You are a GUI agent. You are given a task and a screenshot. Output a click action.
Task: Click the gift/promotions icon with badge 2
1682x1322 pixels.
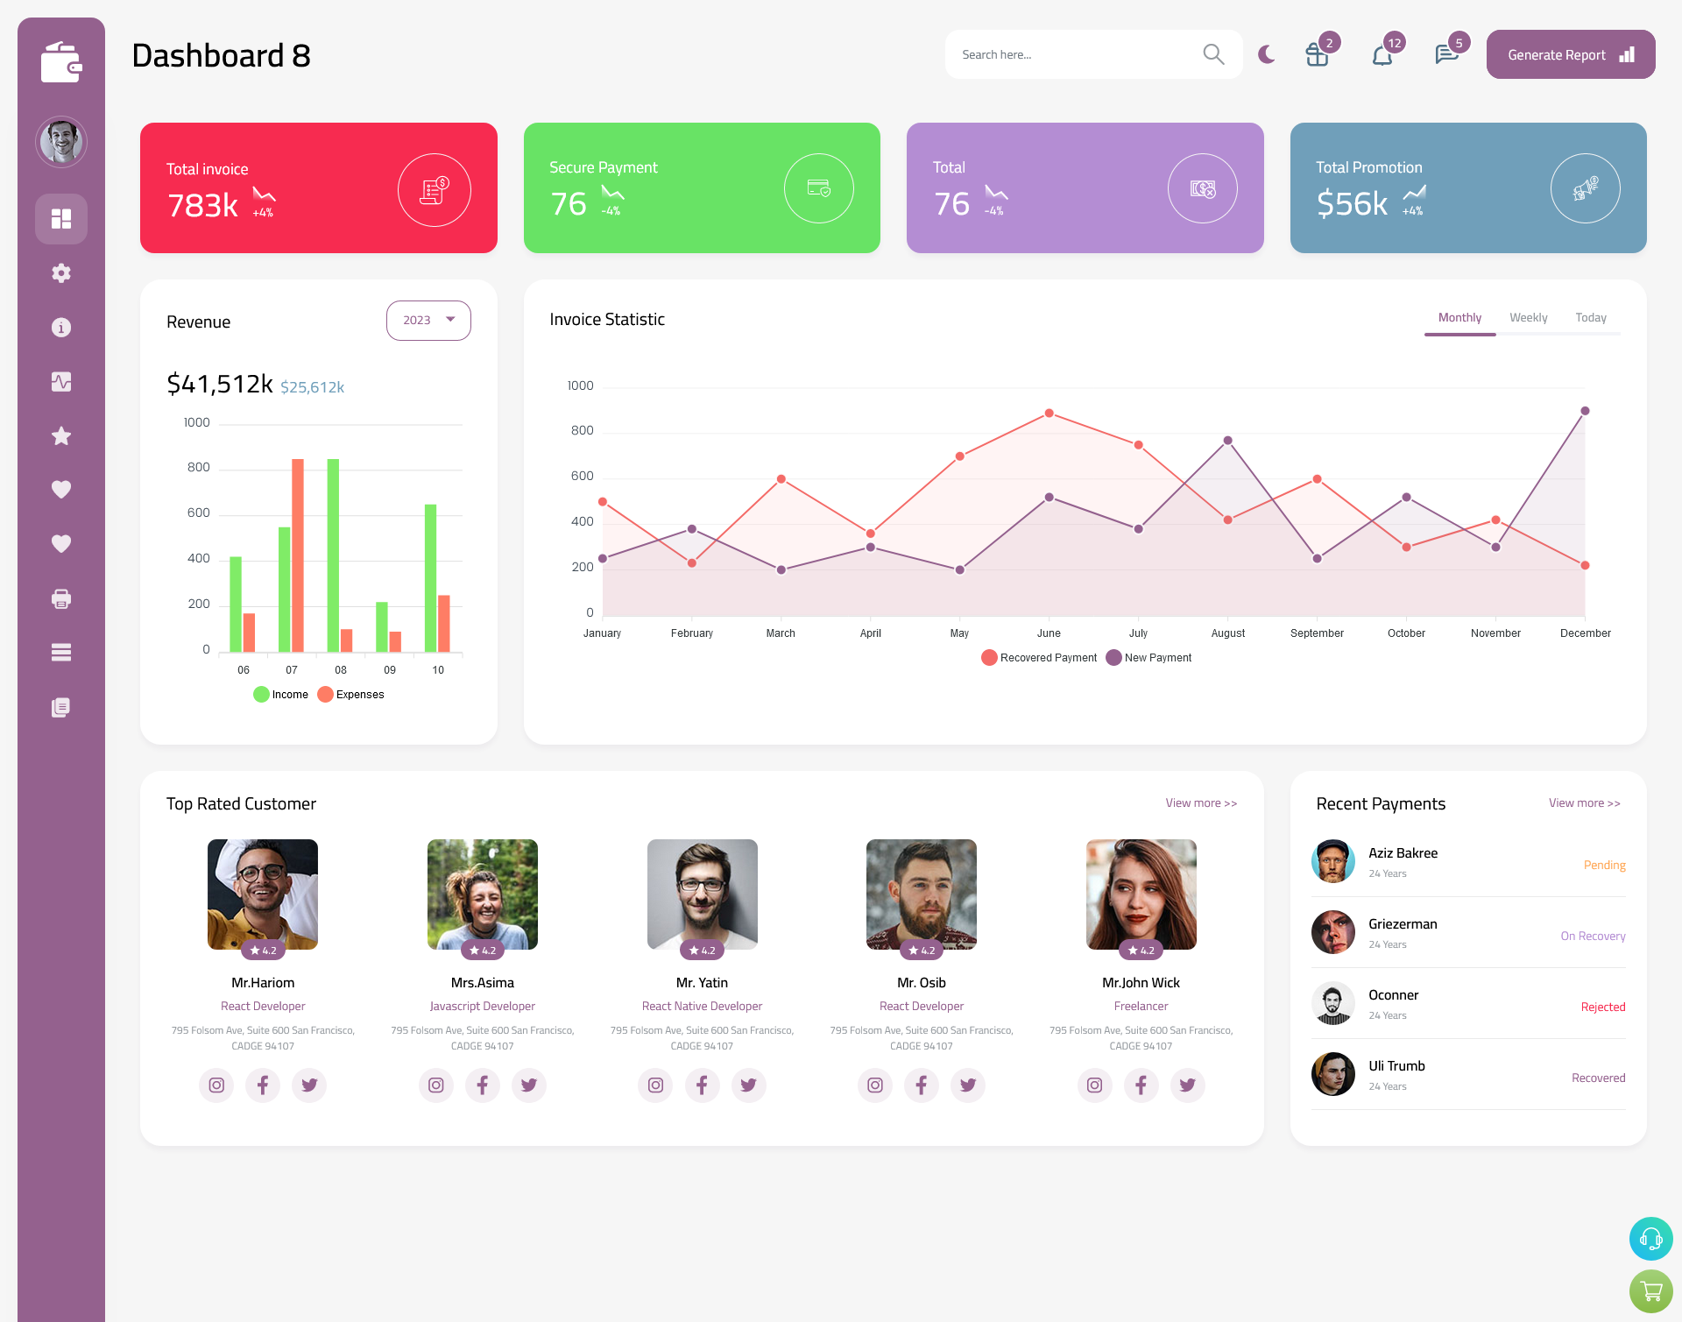[x=1318, y=54]
